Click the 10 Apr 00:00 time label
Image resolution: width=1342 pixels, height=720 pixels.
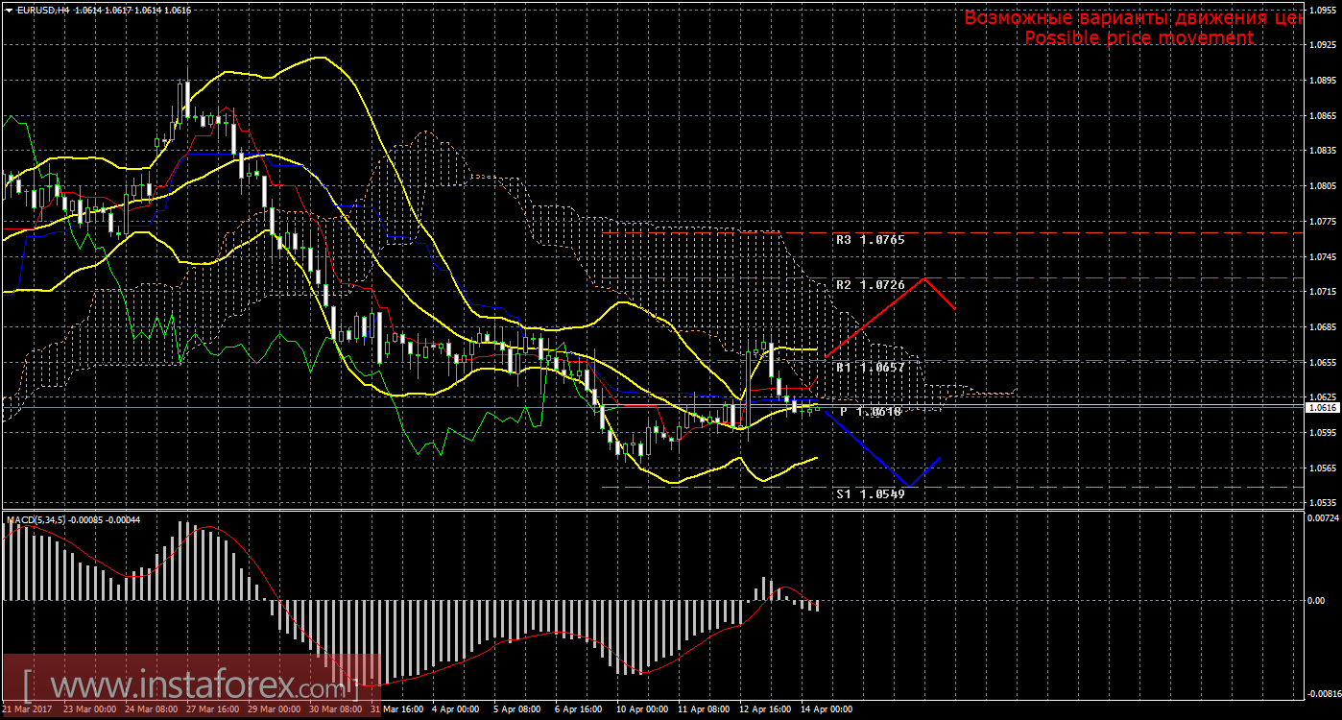(642, 709)
